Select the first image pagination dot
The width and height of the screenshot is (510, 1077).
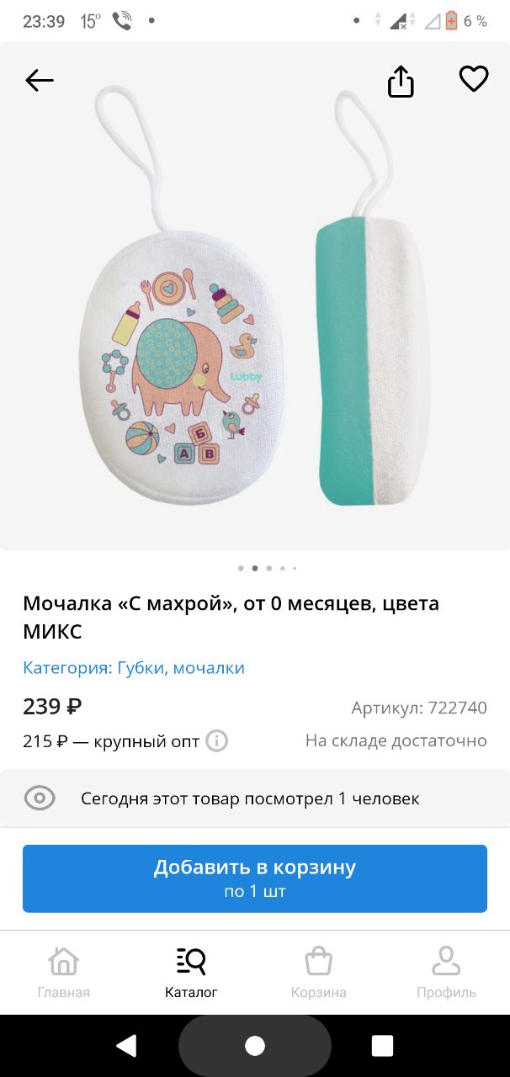[241, 568]
